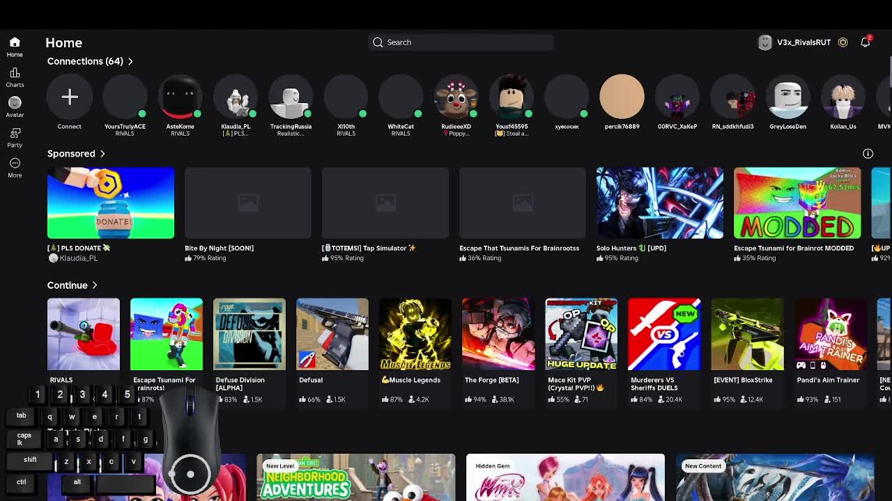Open YoursTrulyACE's connection avatar
The height and width of the screenshot is (501, 892).
click(x=125, y=97)
